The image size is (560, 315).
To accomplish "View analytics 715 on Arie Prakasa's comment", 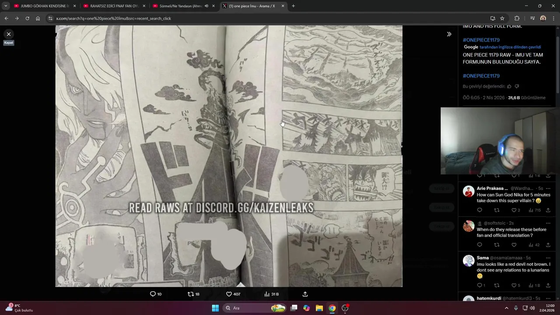I will tap(535, 210).
